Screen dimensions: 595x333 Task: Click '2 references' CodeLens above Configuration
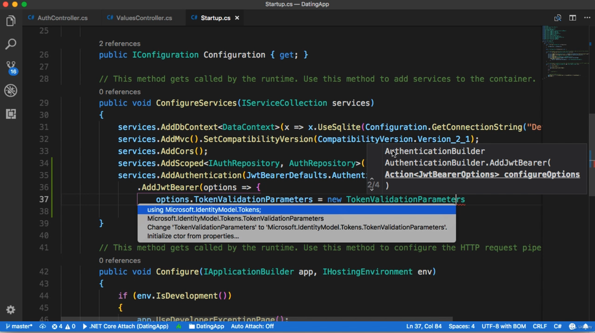point(120,43)
